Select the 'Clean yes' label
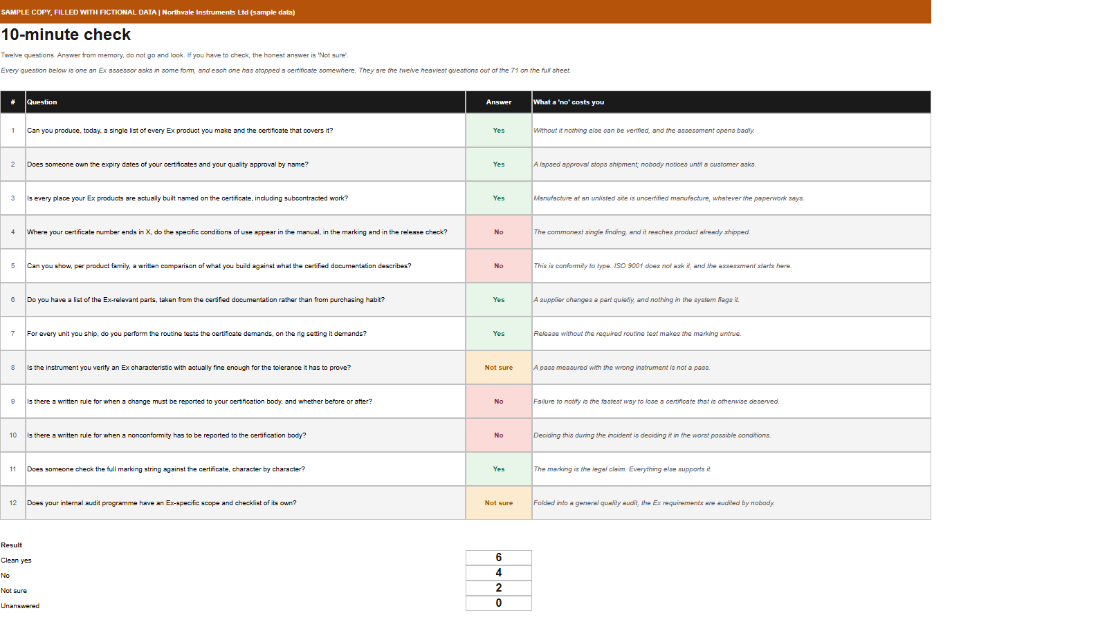The image size is (1107, 622). point(16,560)
